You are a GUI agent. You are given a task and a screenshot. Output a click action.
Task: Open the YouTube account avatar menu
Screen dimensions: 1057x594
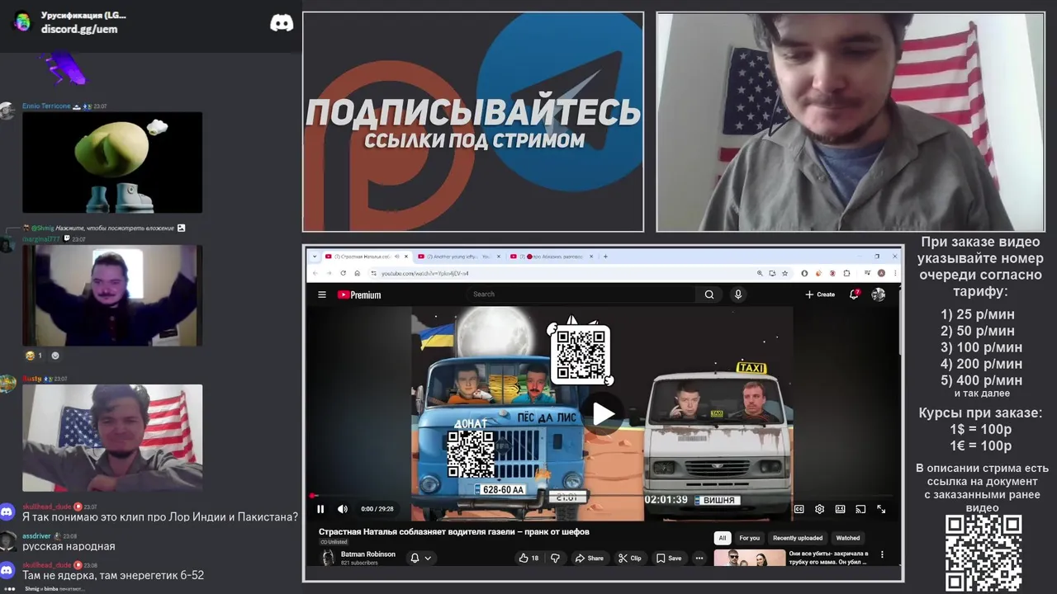878,295
